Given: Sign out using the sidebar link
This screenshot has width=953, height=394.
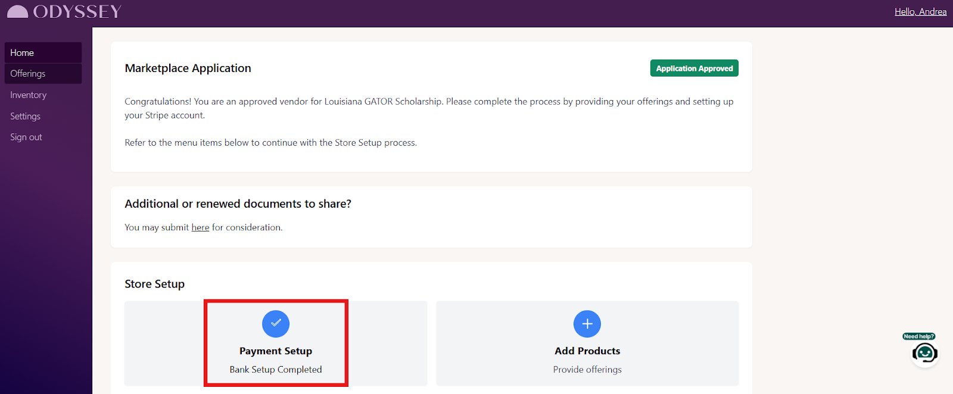Looking at the screenshot, I should click(x=26, y=137).
